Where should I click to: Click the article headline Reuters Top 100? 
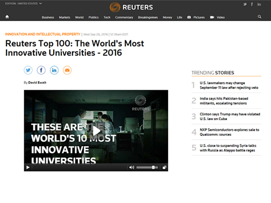click(75, 48)
